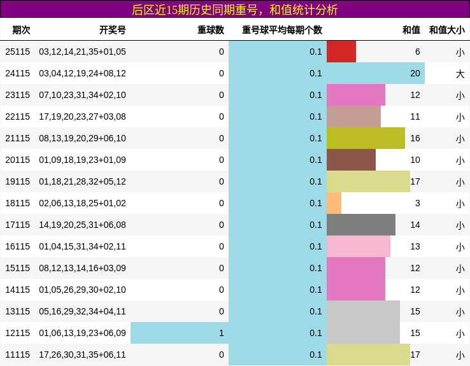Select draw numbers 02,06,13,18,25+01,02
The height and width of the screenshot is (366, 470).
[82, 203]
